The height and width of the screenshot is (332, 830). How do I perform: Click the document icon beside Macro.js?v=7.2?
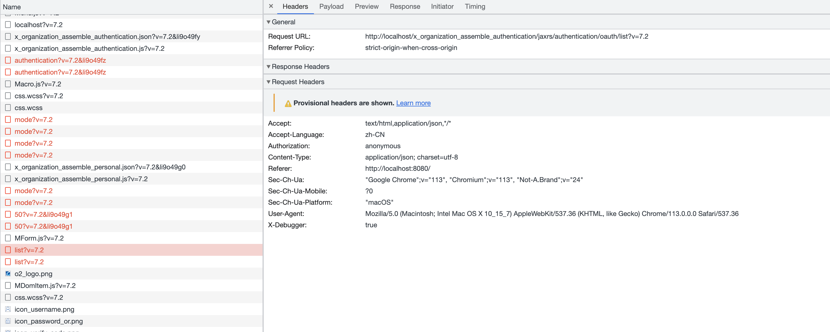[8, 84]
